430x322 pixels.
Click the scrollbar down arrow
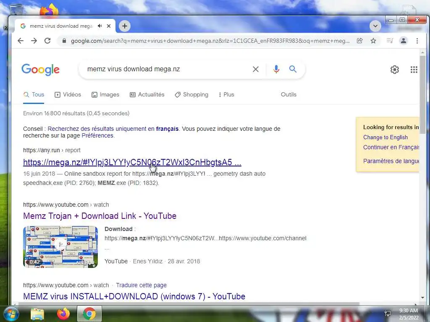[x=422, y=298]
